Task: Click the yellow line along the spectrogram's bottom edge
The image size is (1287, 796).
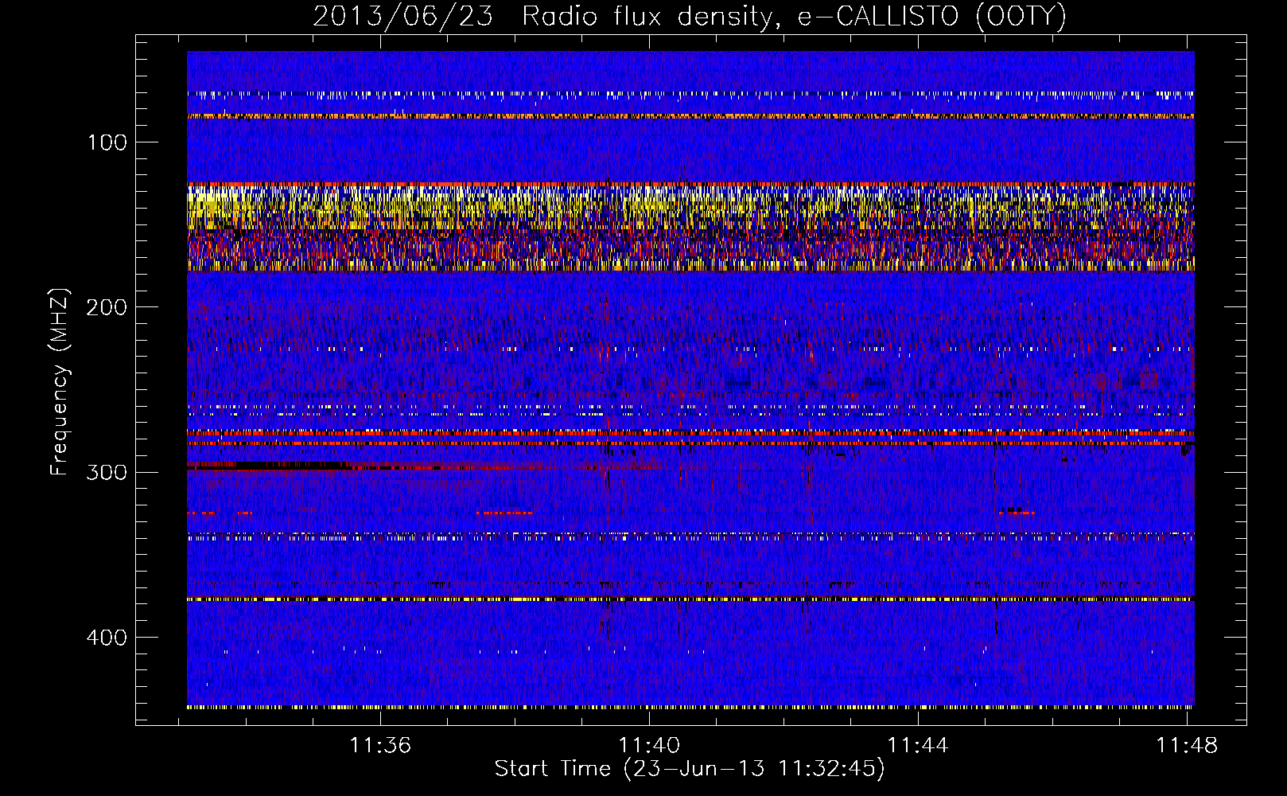Action: 690,706
